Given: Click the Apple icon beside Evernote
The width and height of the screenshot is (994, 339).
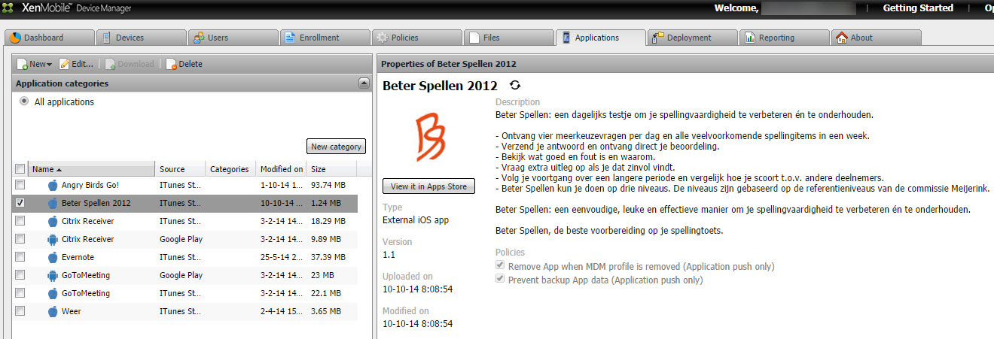Looking at the screenshot, I should [52, 257].
